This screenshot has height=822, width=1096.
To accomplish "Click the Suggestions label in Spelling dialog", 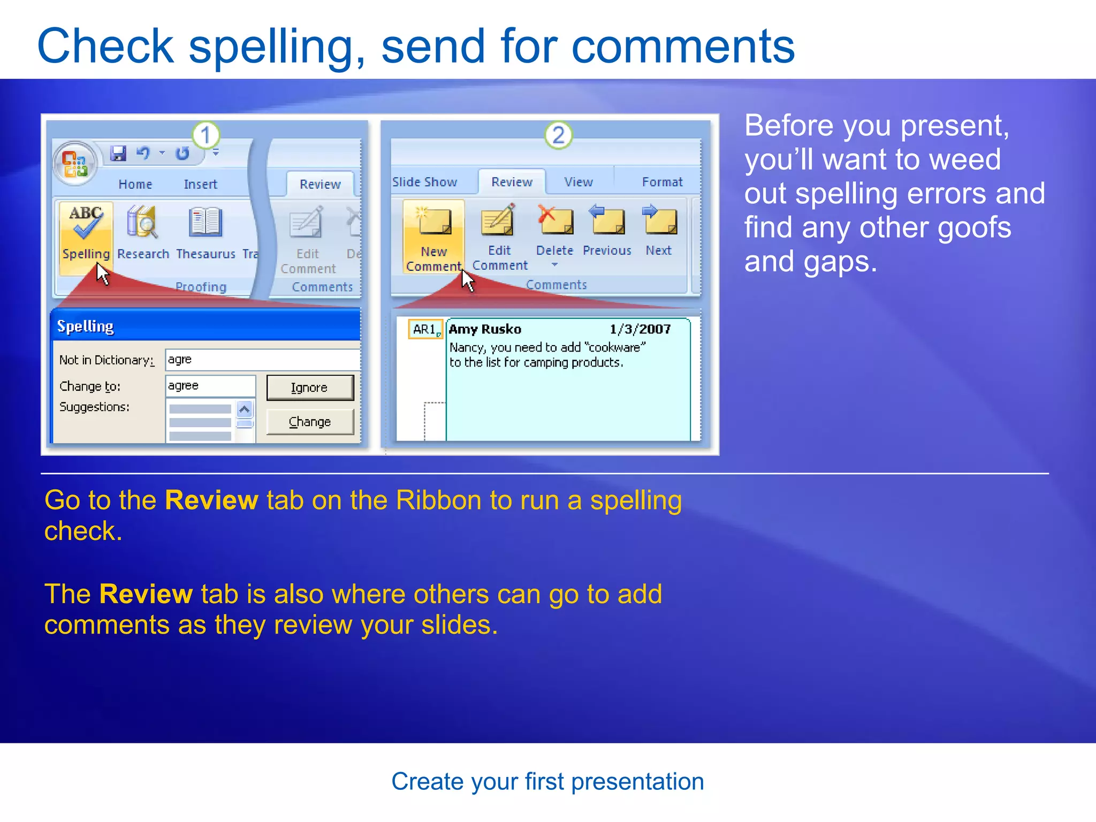I will pos(94,407).
